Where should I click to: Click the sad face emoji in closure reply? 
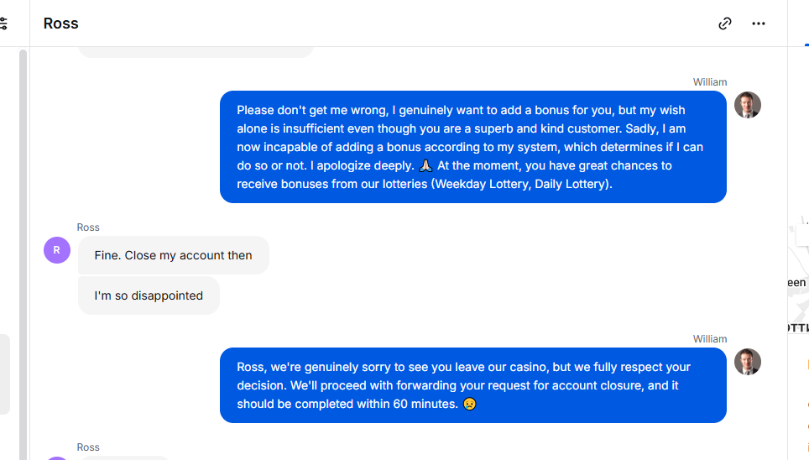469,404
